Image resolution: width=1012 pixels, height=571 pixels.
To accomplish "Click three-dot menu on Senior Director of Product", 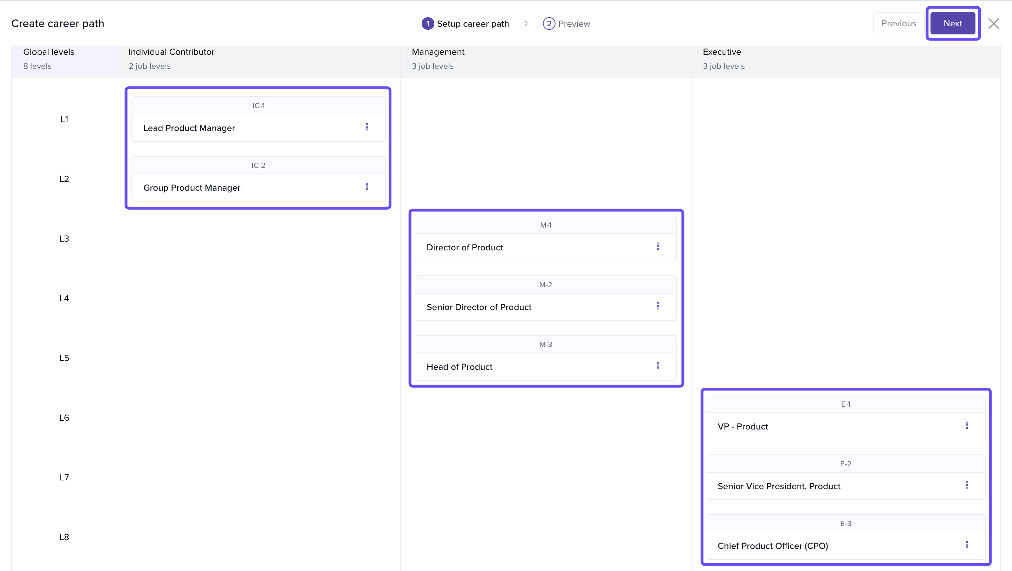I will 658,306.
